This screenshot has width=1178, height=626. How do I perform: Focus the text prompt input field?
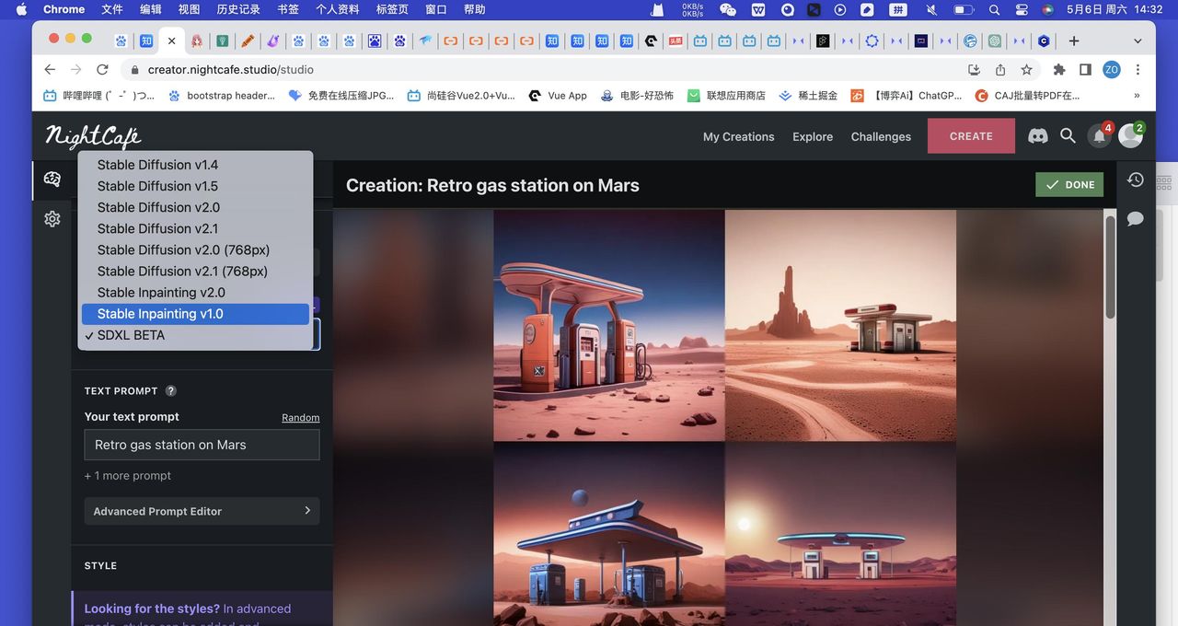click(x=202, y=445)
